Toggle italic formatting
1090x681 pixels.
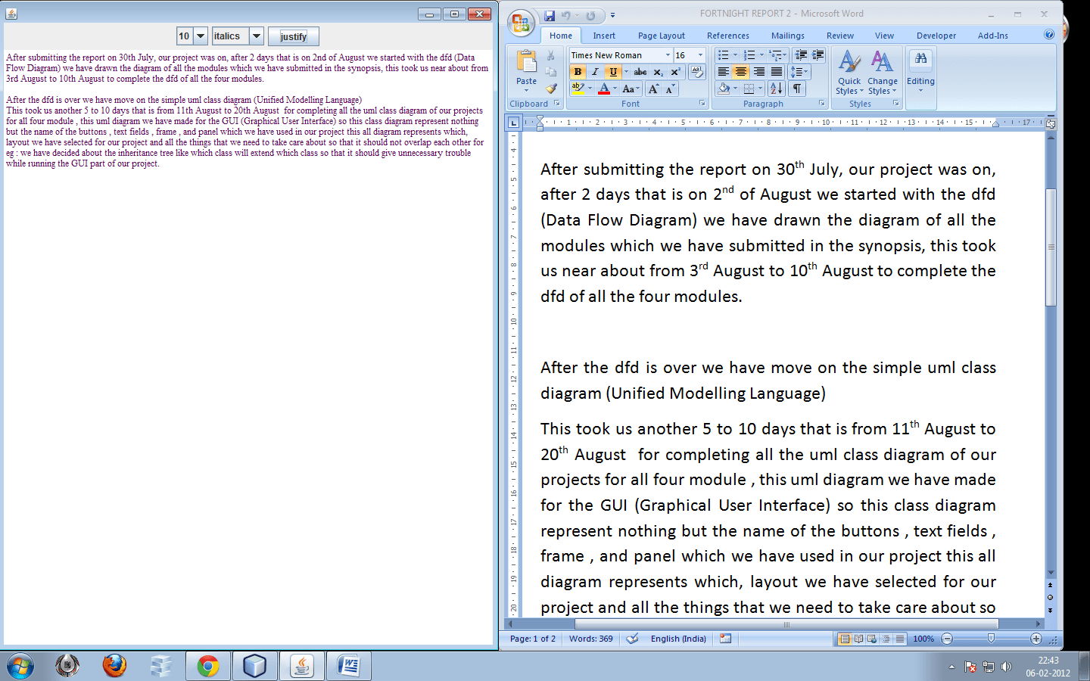click(595, 72)
